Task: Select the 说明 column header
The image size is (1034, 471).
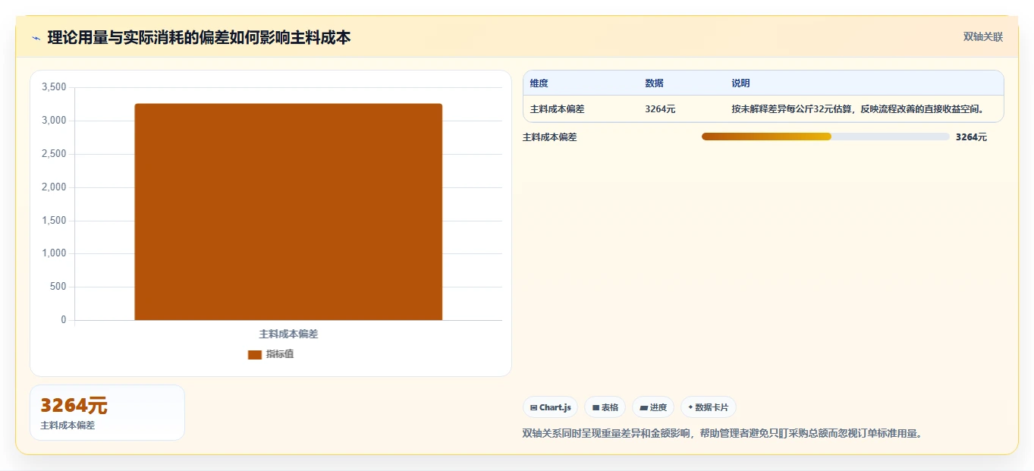Action: click(740, 83)
